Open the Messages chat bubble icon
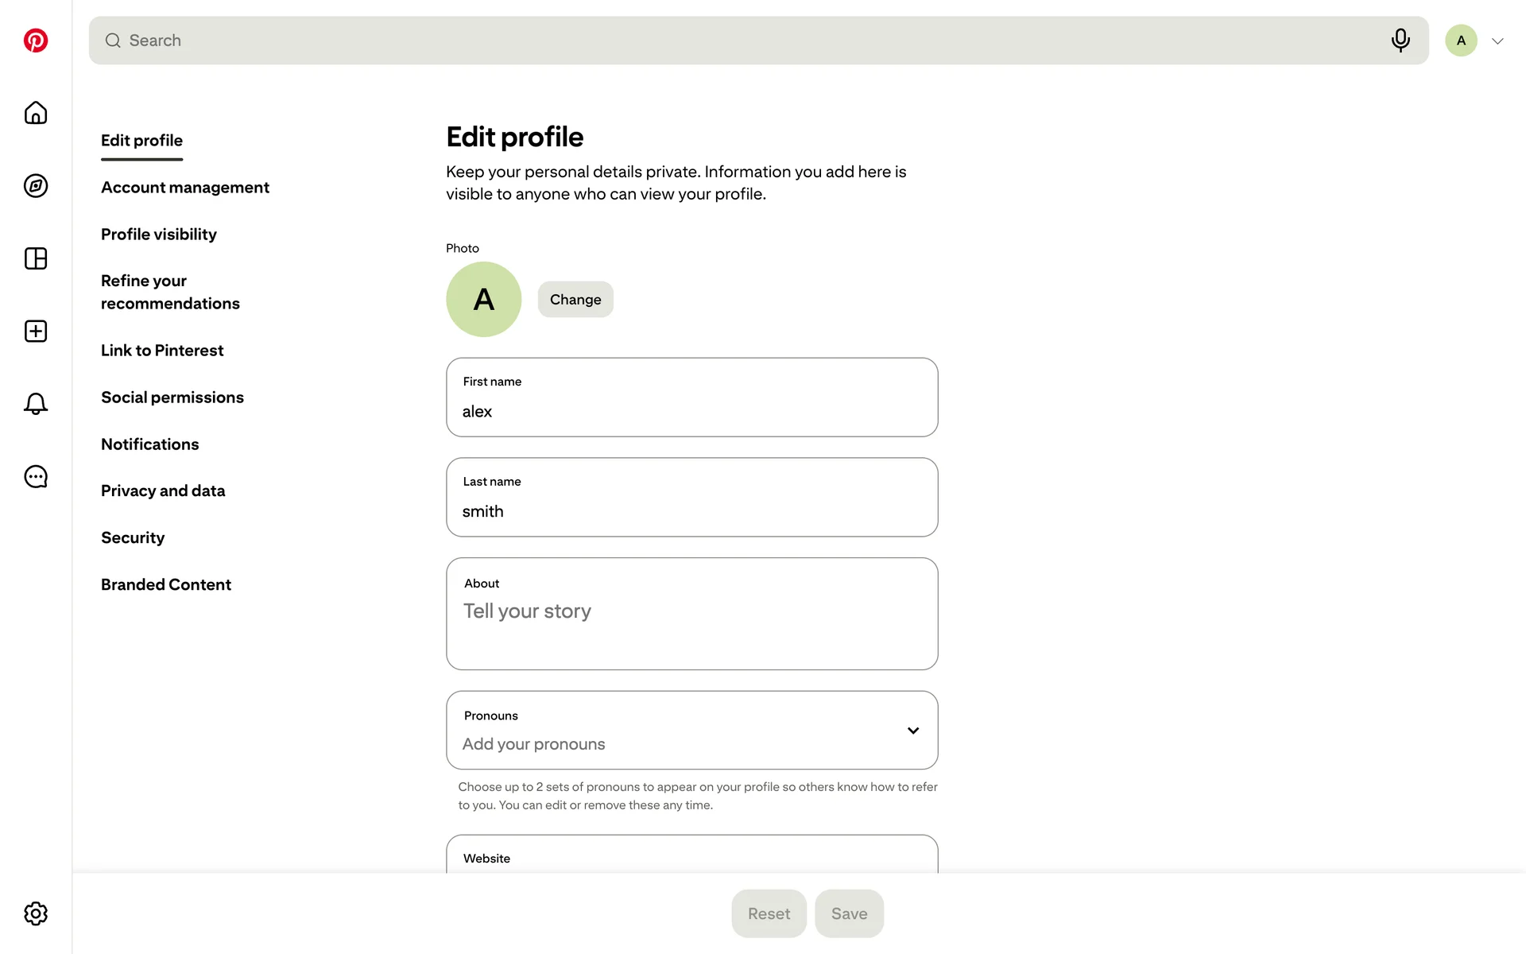This screenshot has height=954, width=1526. tap(36, 477)
